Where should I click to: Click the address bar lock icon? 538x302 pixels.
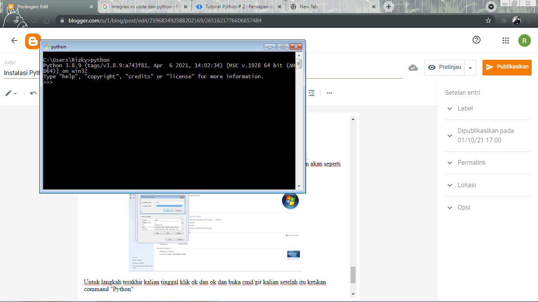[x=62, y=20]
